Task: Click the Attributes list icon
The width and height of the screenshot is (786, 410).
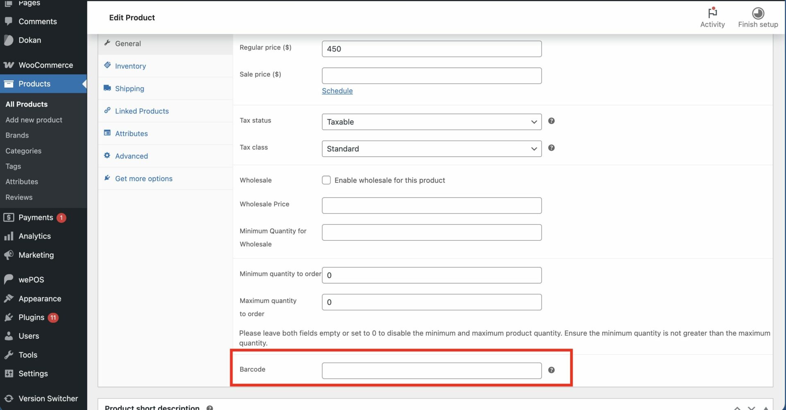Action: click(107, 133)
